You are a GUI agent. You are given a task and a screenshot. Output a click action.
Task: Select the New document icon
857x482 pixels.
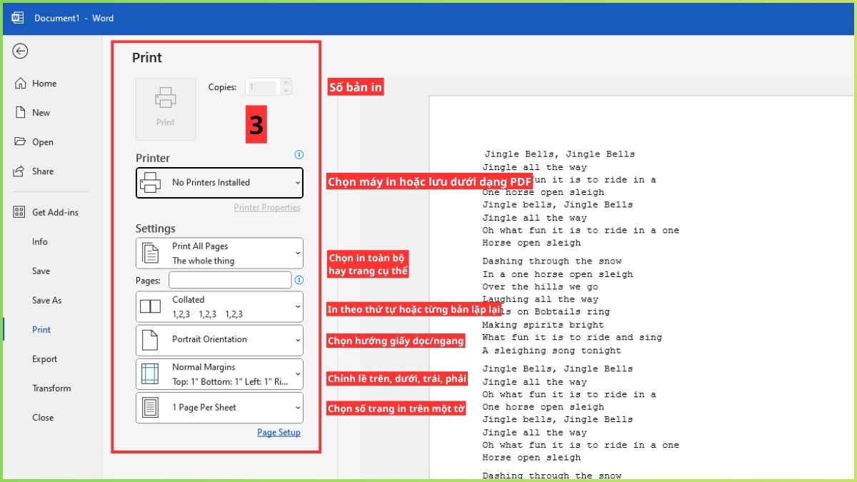click(19, 112)
